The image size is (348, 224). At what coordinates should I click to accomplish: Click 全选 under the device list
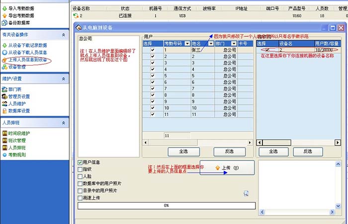pyautogui.click(x=273, y=151)
